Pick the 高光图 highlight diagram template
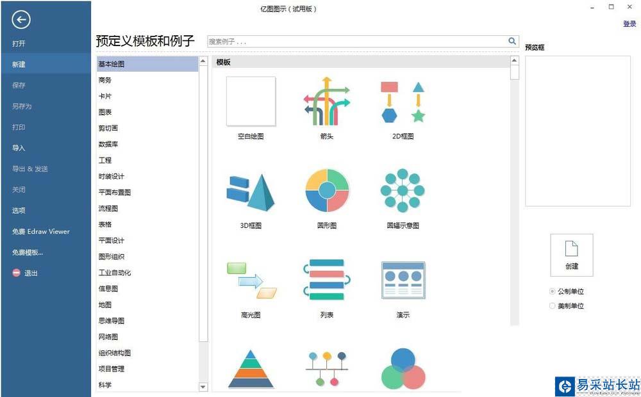 point(251,280)
